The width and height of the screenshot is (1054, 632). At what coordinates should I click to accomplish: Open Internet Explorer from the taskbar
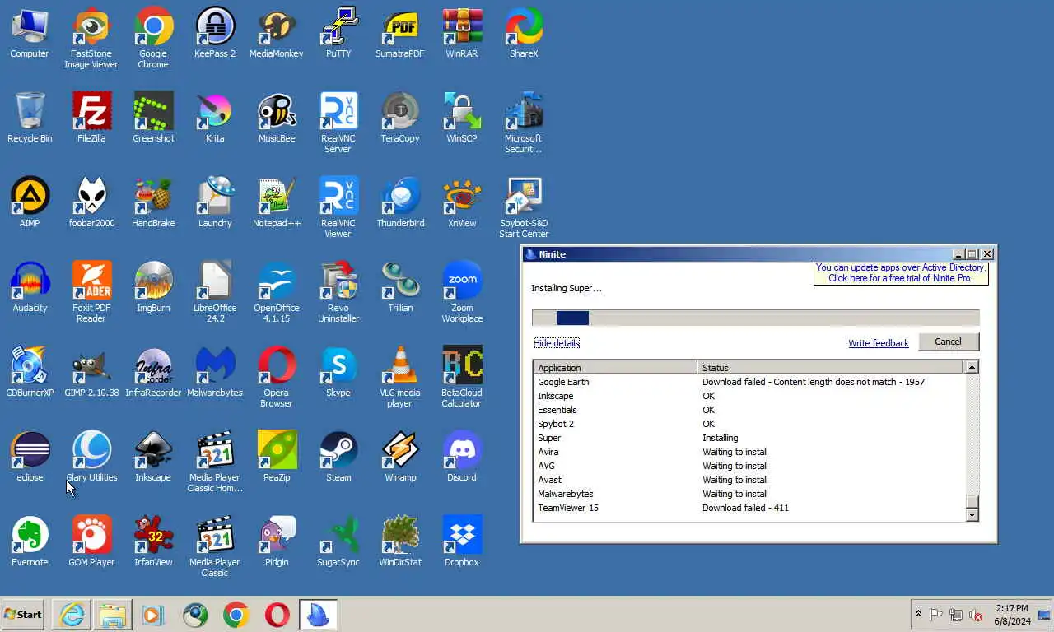[72, 615]
